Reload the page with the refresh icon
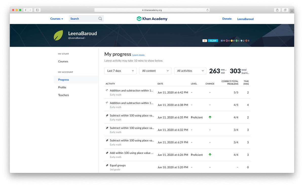Viewport: 304px width, 186px height. click(207, 10)
